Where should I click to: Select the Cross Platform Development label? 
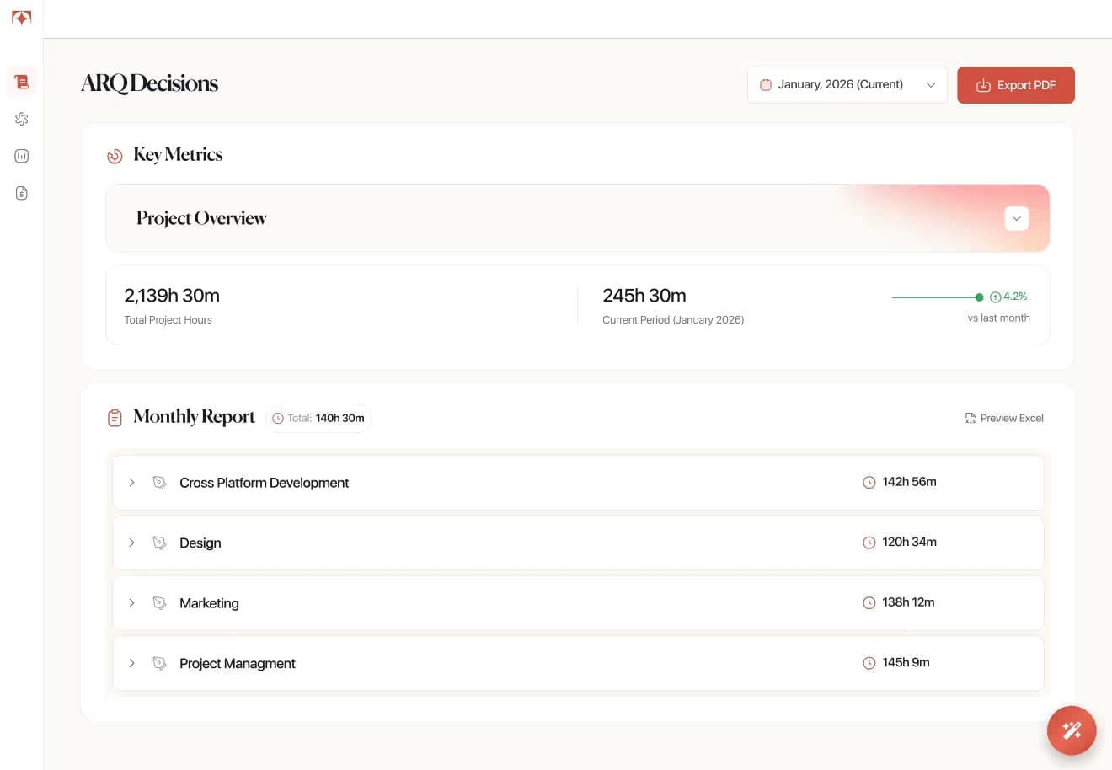pos(264,483)
